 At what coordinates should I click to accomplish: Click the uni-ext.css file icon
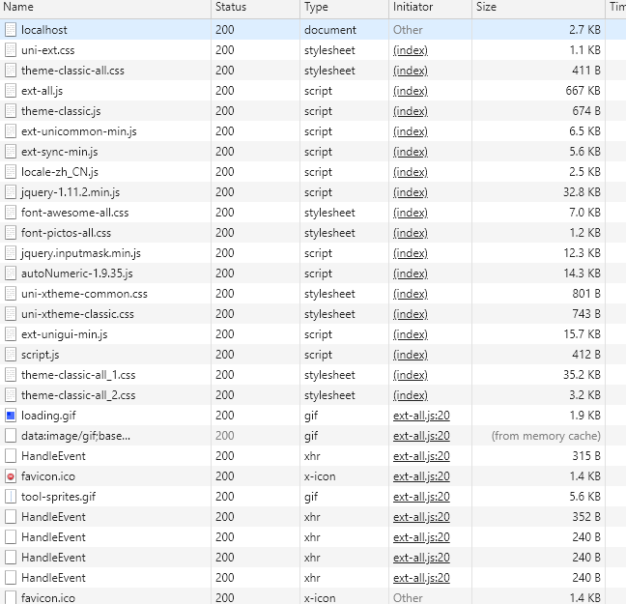click(11, 50)
